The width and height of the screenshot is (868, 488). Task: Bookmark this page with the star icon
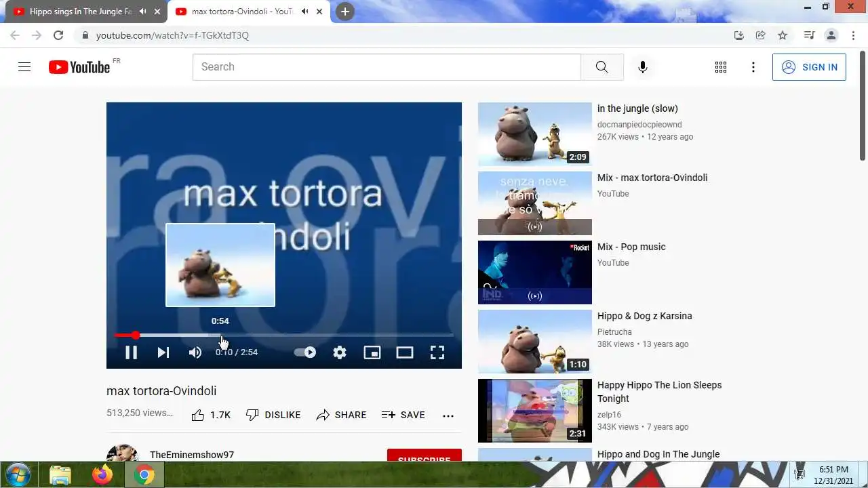783,35
